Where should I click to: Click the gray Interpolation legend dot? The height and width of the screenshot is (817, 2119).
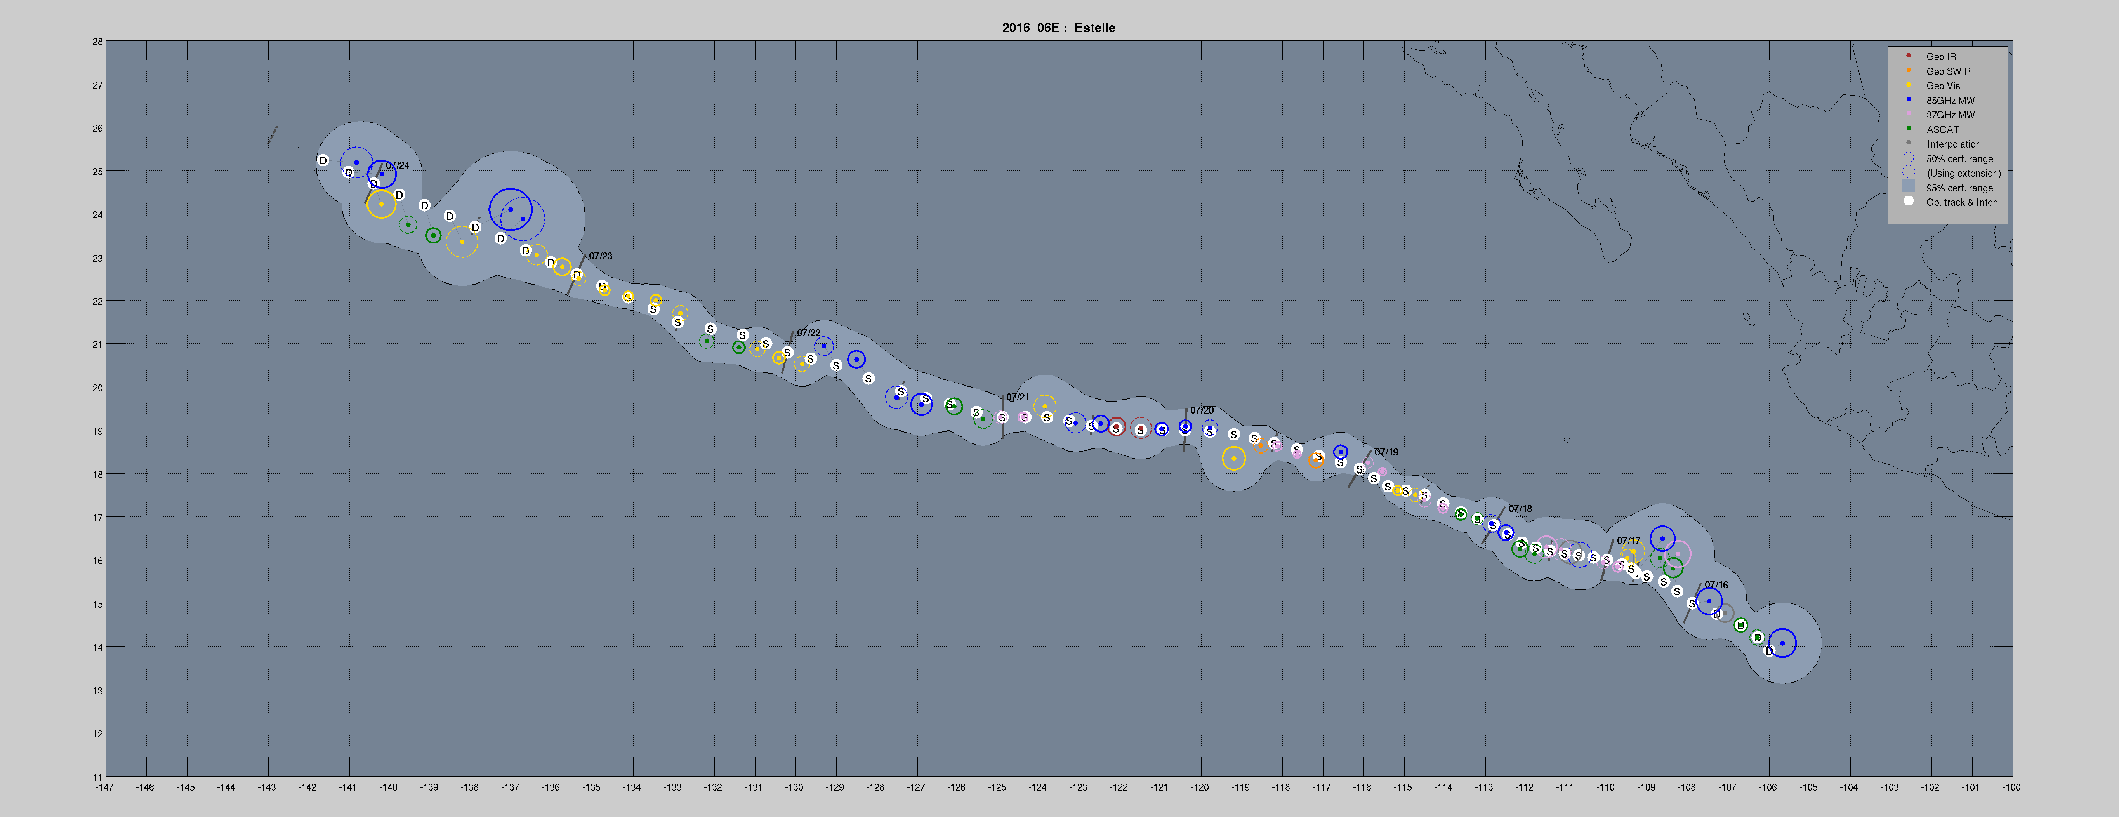1909,143
